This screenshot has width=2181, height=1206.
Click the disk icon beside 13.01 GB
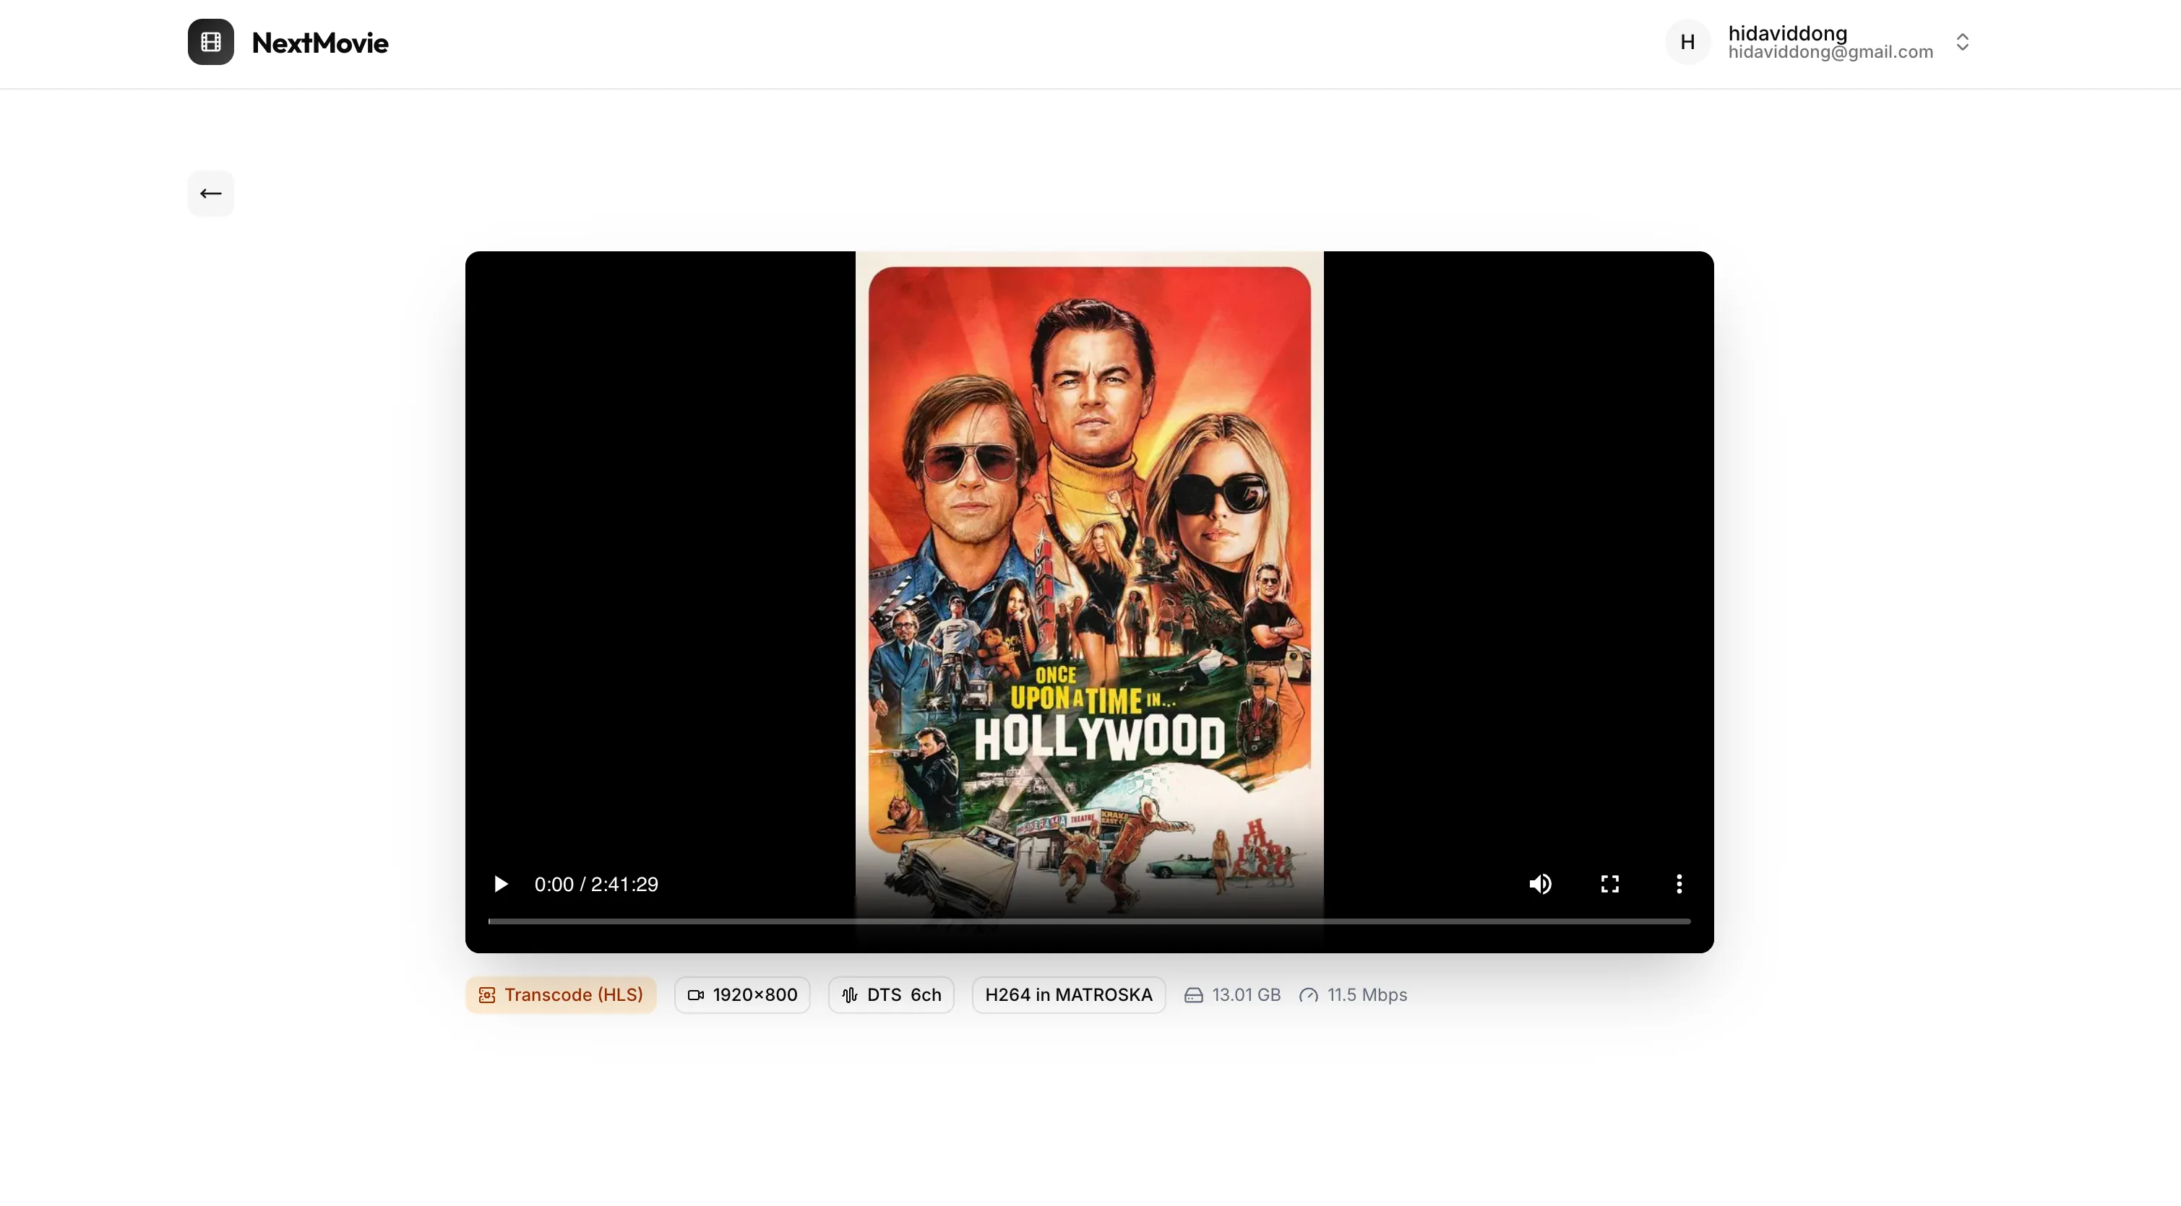tap(1194, 995)
